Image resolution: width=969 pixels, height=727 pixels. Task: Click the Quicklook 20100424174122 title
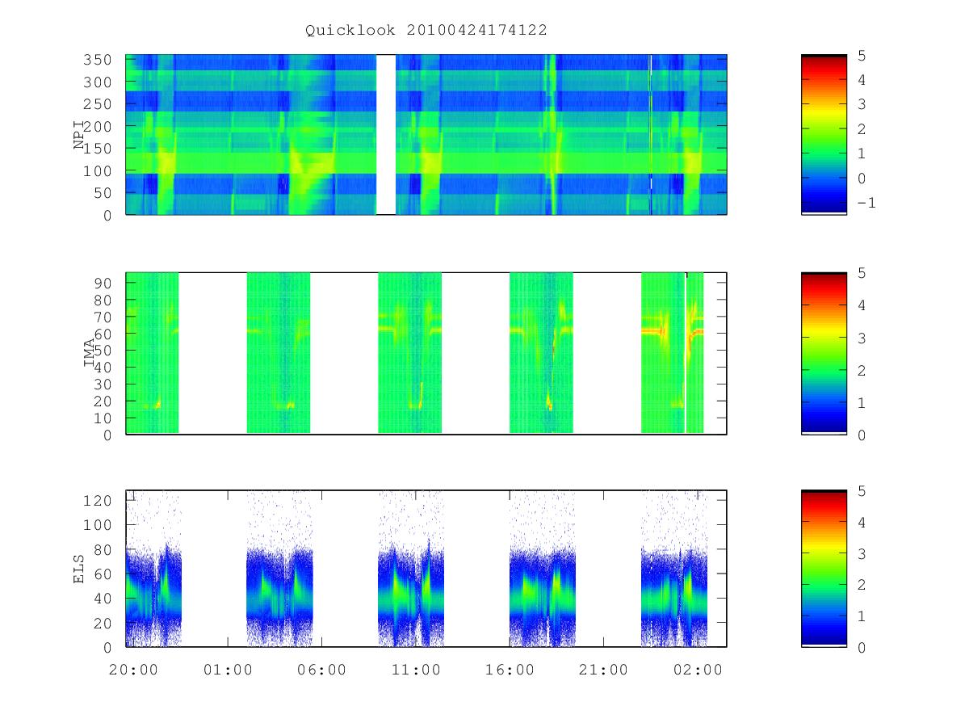tap(426, 30)
